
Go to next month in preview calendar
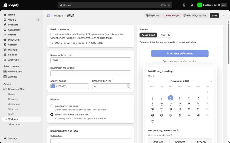click(x=211, y=81)
